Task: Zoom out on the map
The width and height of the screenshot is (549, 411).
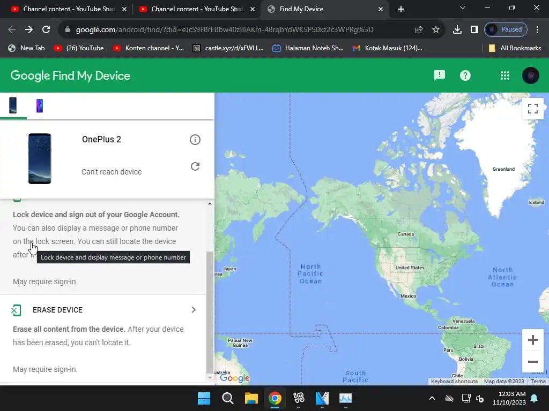Action: (532, 362)
